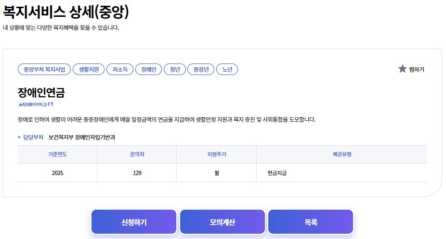Viewport: 446px width, 239px height.
Task: Click the 기준연도 column header
Action: pos(57,154)
